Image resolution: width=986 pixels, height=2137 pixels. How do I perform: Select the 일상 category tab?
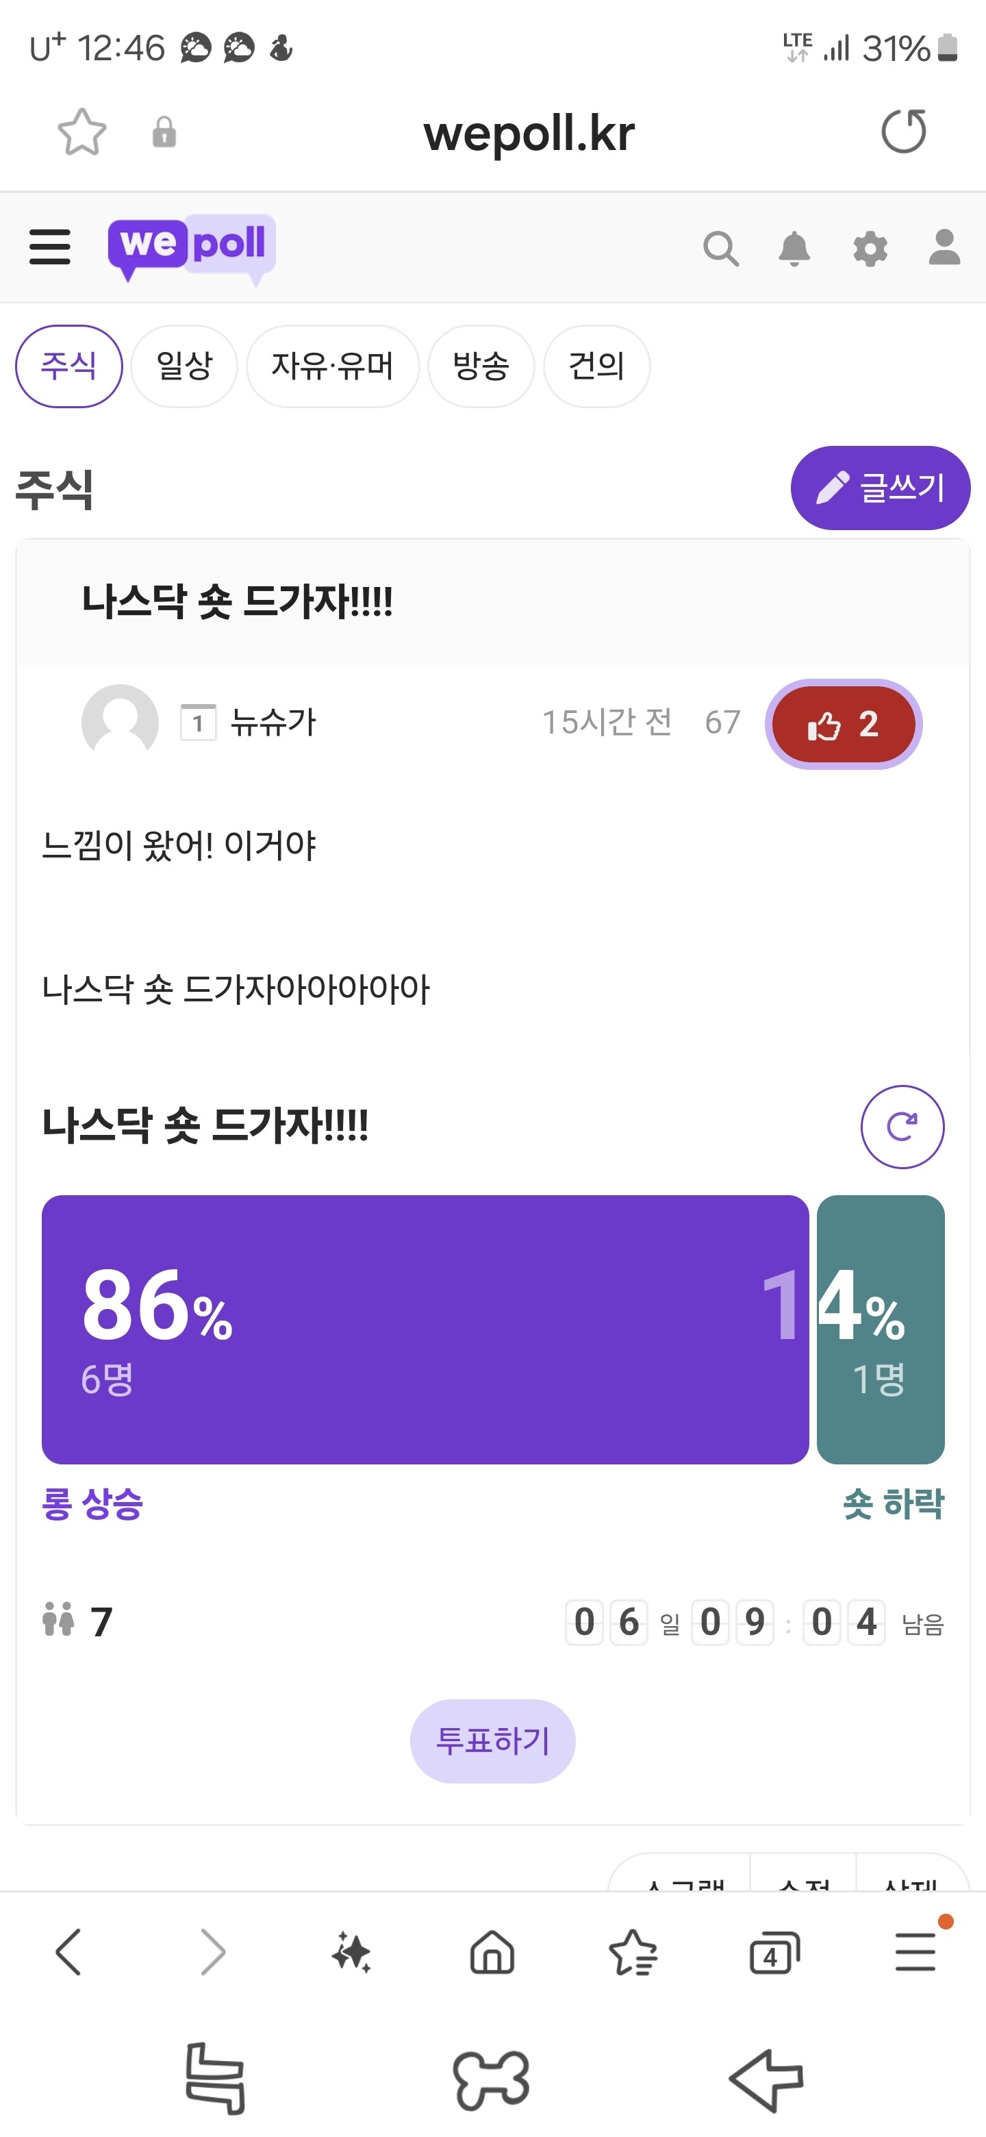[x=184, y=366]
